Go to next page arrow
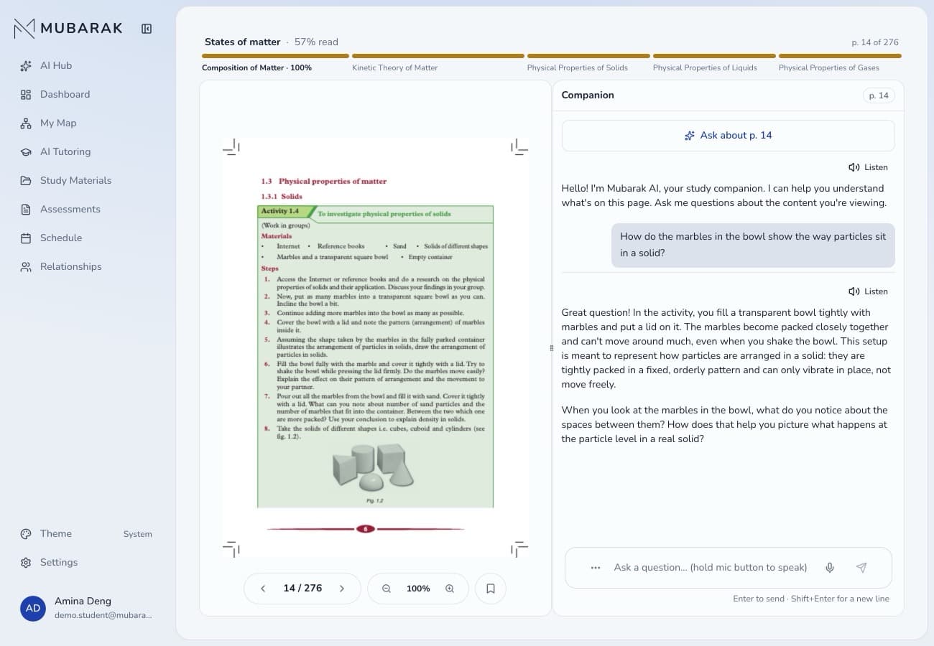The image size is (934, 646). tap(342, 589)
